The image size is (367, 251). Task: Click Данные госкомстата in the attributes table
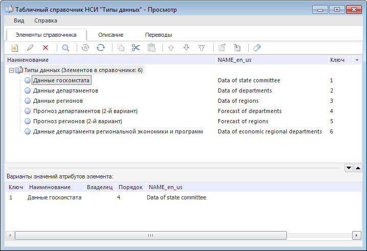pyautogui.click(x=55, y=197)
